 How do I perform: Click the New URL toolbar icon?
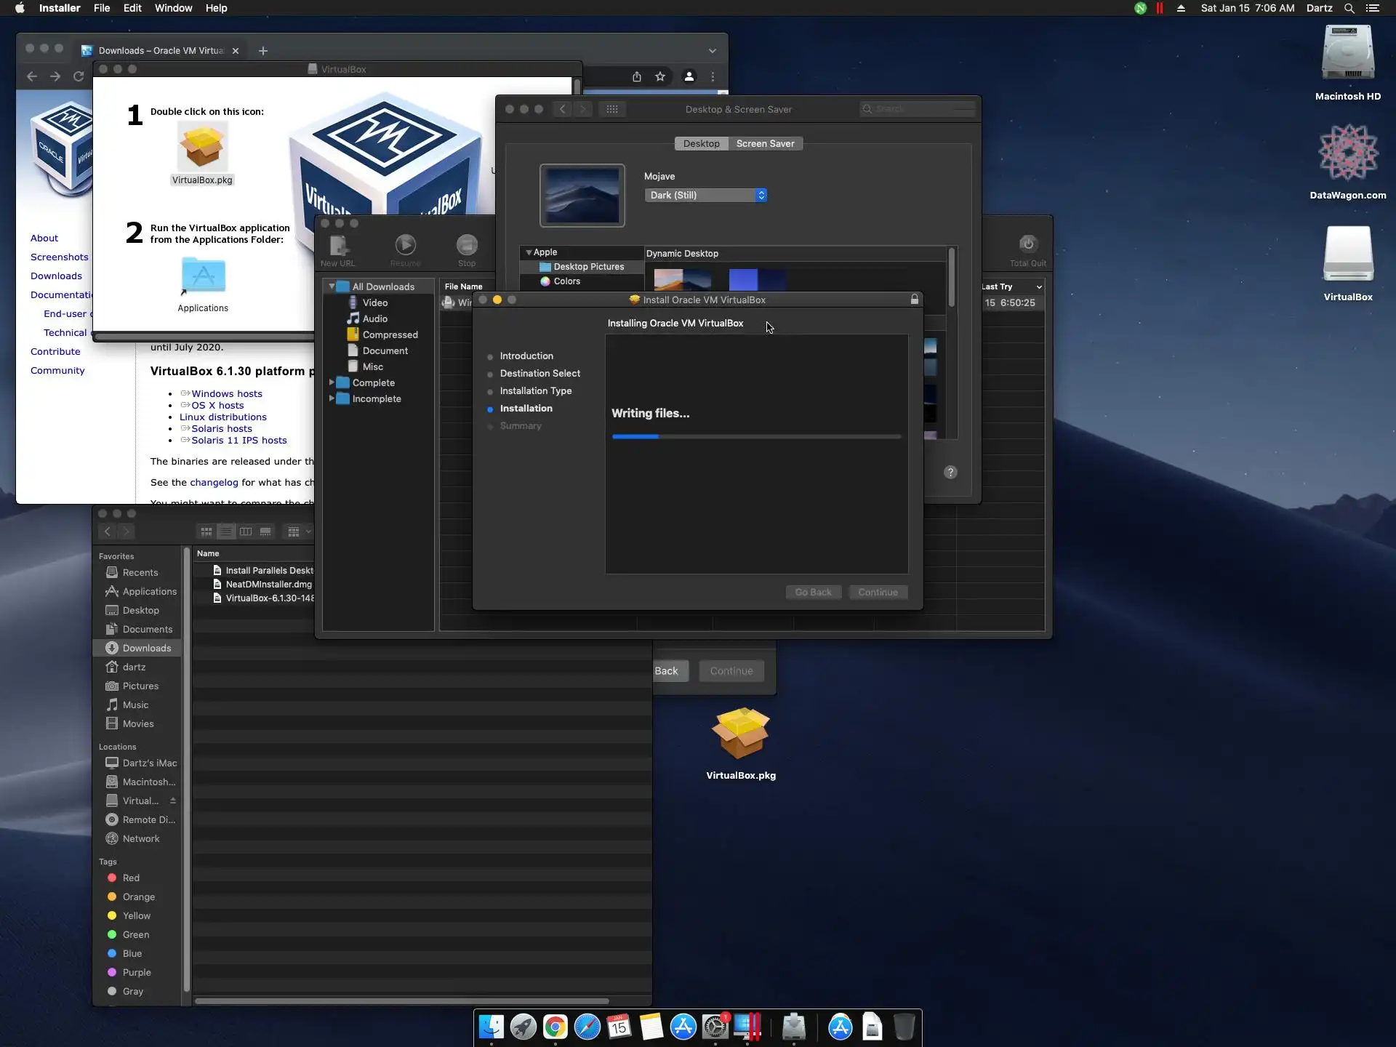(338, 246)
